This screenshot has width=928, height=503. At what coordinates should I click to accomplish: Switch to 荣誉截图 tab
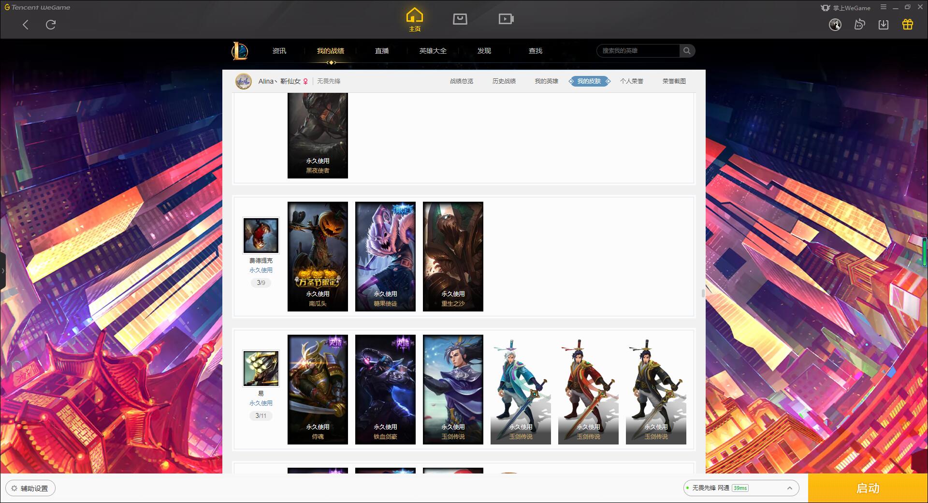[674, 81]
